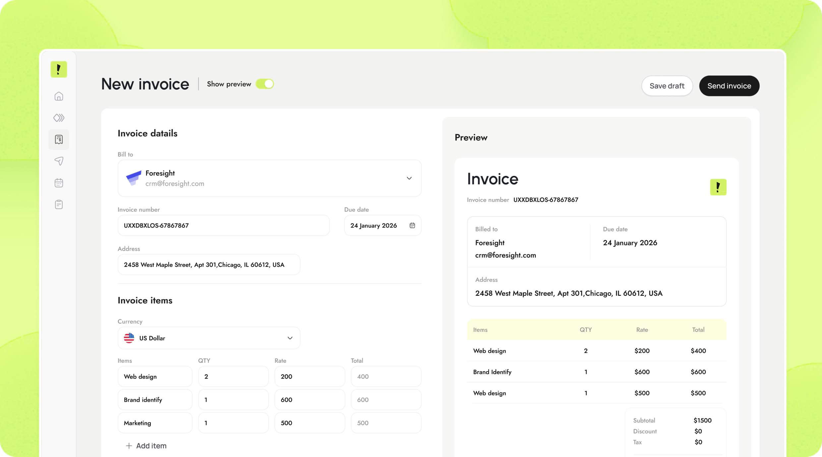Click the Add item button

(146, 446)
